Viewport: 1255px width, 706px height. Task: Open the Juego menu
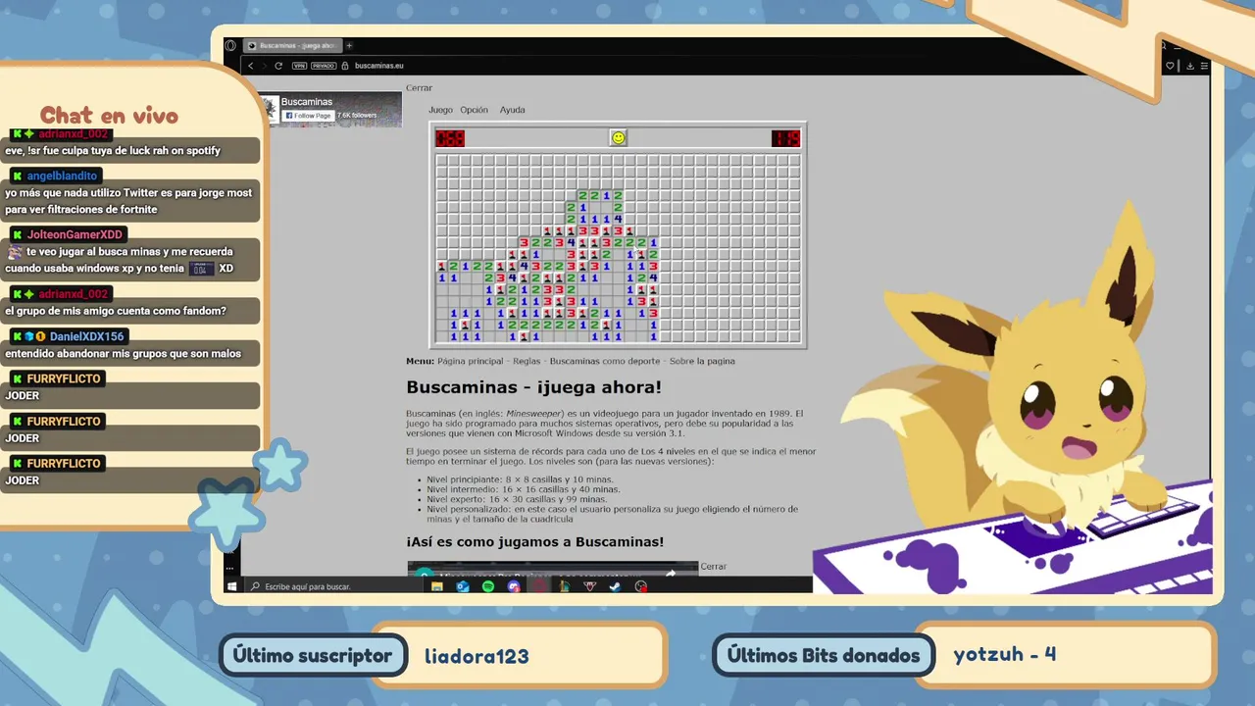[x=440, y=110]
